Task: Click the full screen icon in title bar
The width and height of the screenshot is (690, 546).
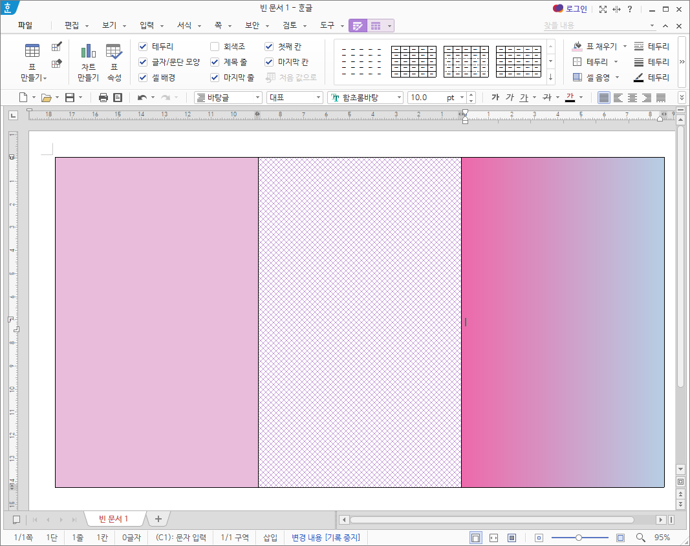Action: pyautogui.click(x=603, y=9)
